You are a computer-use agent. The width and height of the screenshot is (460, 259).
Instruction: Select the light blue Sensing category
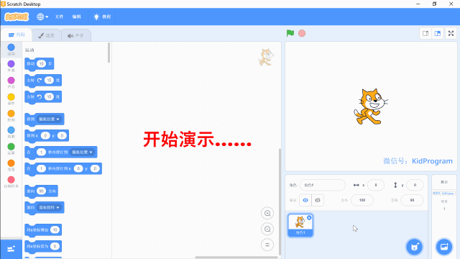point(11,130)
